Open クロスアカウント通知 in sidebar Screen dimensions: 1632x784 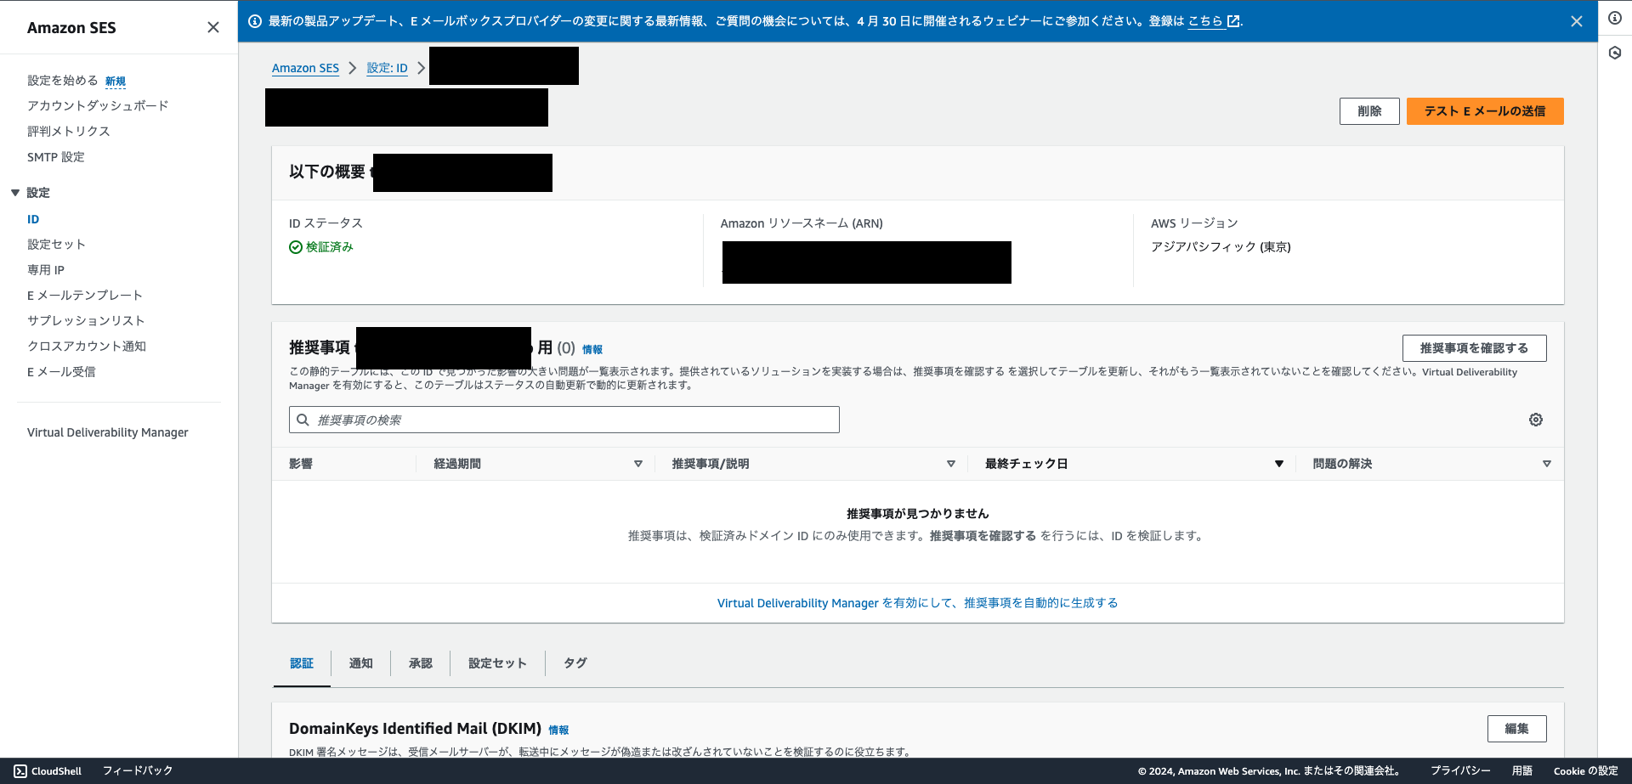tap(87, 347)
